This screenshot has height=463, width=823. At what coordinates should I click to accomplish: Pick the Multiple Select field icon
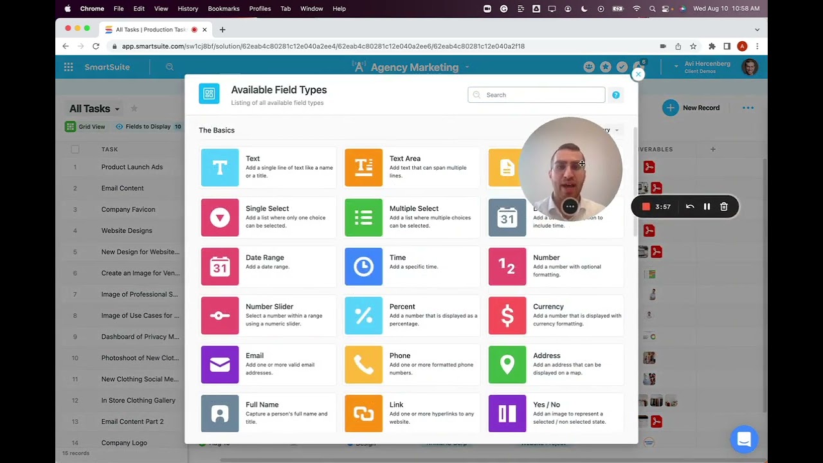coord(363,217)
